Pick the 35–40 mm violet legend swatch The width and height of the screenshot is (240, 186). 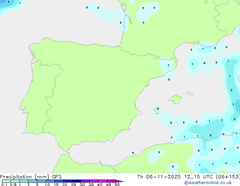click(94, 181)
